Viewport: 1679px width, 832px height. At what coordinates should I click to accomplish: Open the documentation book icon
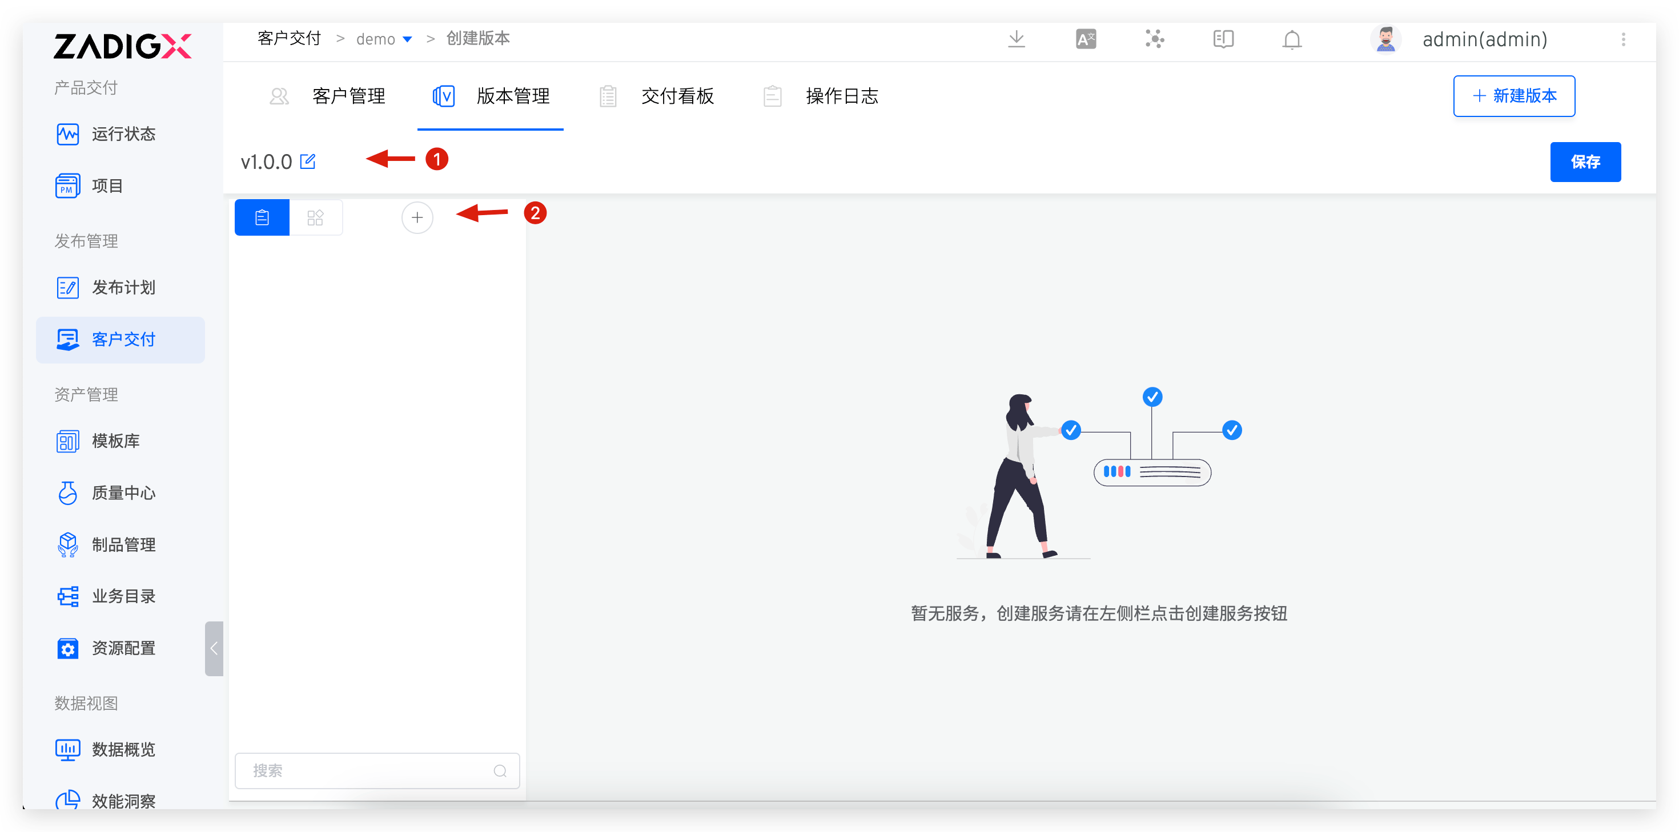1223,40
